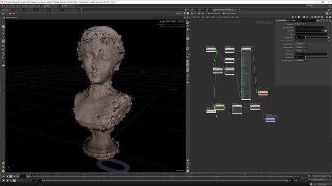Viewport: 332px width, 186px height.
Task: Open the Help menu in main menu bar
Action: tap(38, 6)
